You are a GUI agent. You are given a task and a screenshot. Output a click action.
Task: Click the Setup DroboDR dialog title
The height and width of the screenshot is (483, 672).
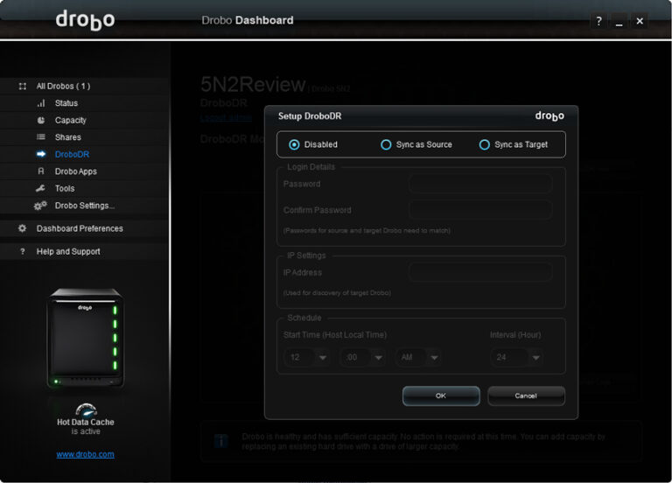pos(310,116)
